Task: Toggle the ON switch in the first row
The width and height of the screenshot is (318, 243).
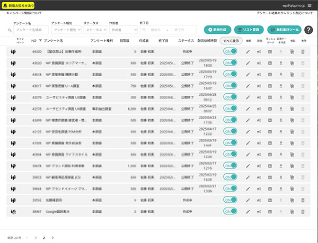Action: coord(230,52)
